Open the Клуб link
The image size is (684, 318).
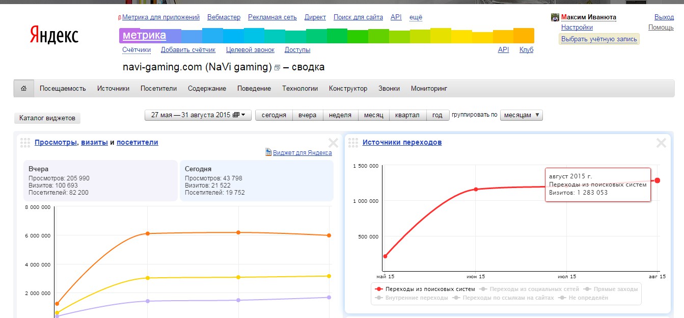tap(527, 50)
